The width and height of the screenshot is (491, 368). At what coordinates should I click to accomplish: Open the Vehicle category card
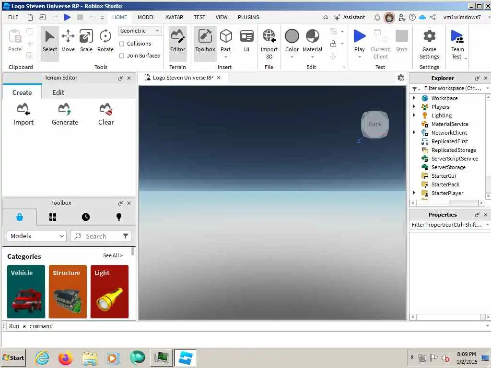26,291
